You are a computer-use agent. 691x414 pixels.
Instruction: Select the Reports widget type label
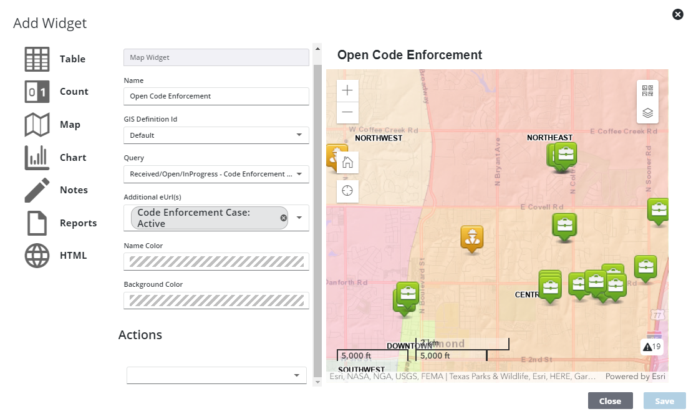coord(78,223)
